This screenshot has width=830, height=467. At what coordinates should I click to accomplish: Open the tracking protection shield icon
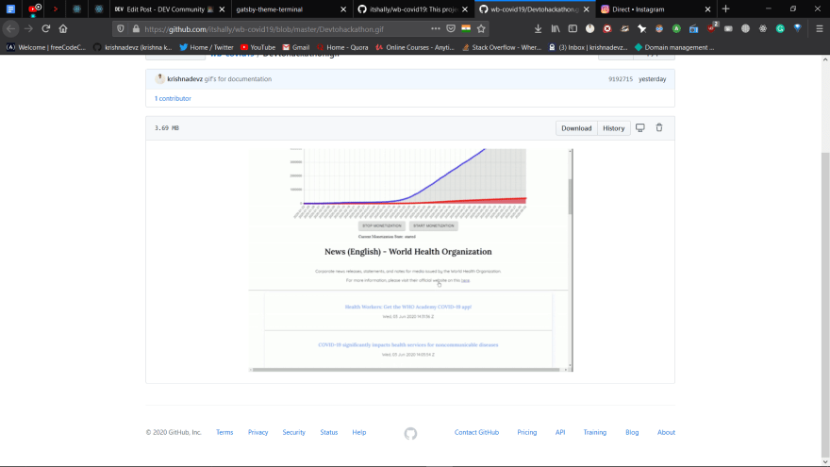click(x=121, y=29)
